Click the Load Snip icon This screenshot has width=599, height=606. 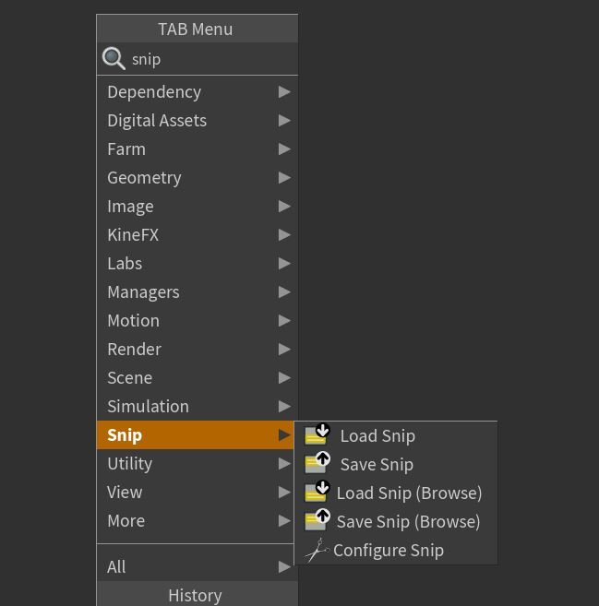click(317, 435)
